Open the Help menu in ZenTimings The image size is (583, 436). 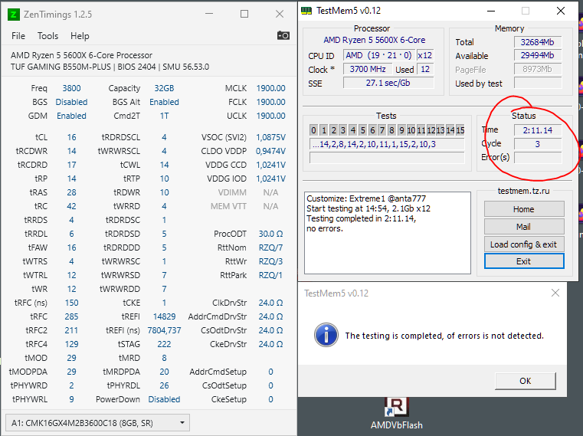click(80, 36)
